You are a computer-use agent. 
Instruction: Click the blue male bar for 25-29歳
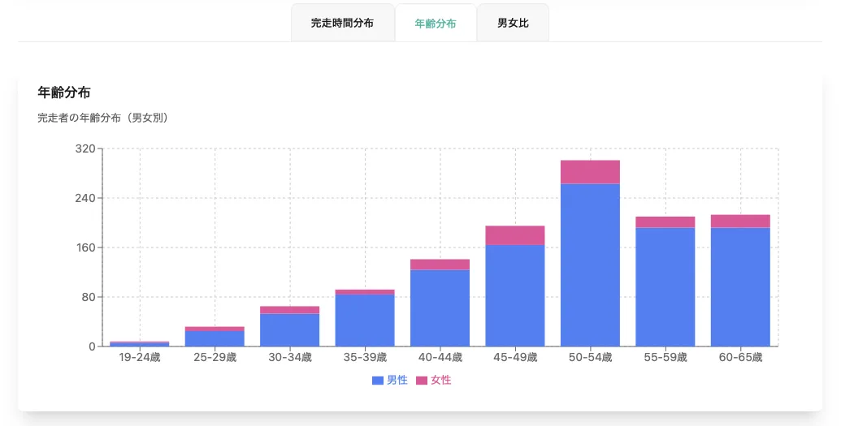pyautogui.click(x=215, y=338)
